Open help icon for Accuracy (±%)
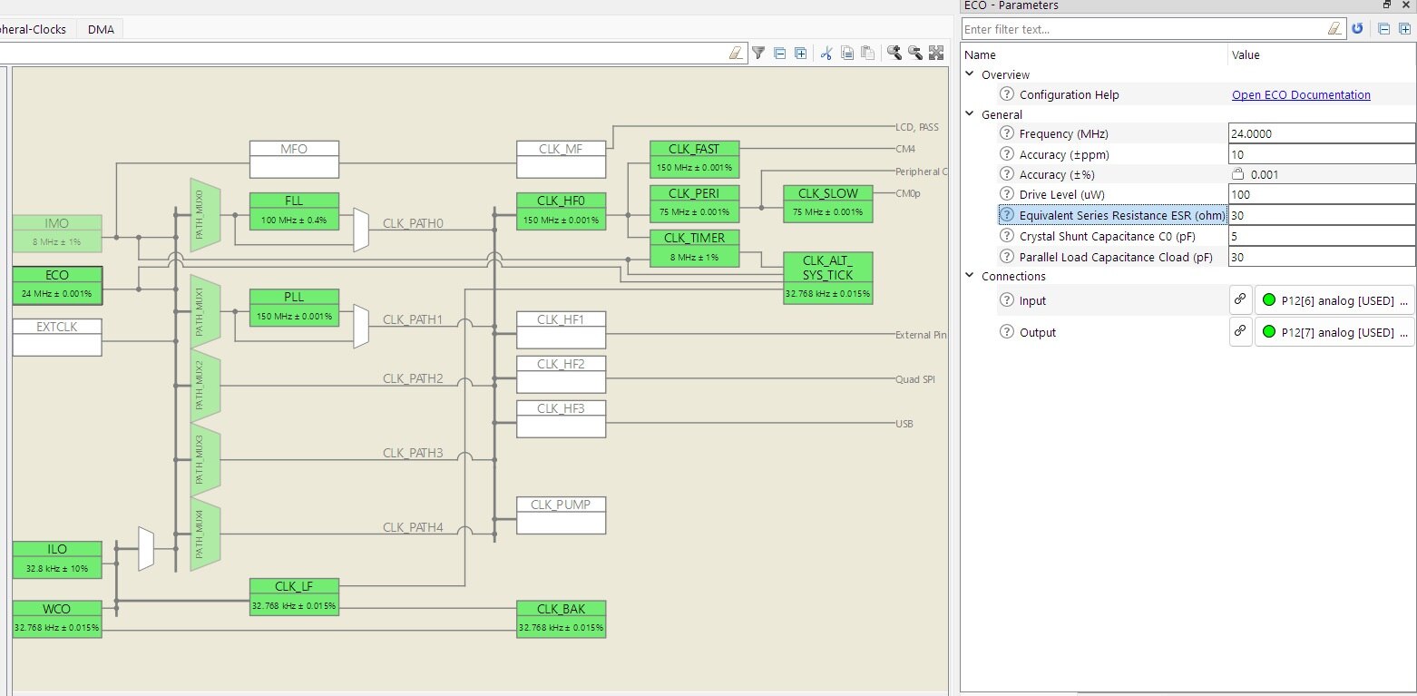Viewport: 1417px width, 696px height. tap(1006, 174)
